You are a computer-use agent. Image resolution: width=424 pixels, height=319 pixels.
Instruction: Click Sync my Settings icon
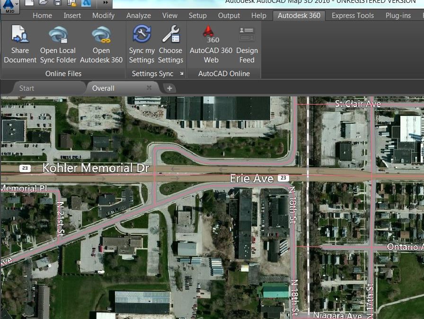pos(141,34)
